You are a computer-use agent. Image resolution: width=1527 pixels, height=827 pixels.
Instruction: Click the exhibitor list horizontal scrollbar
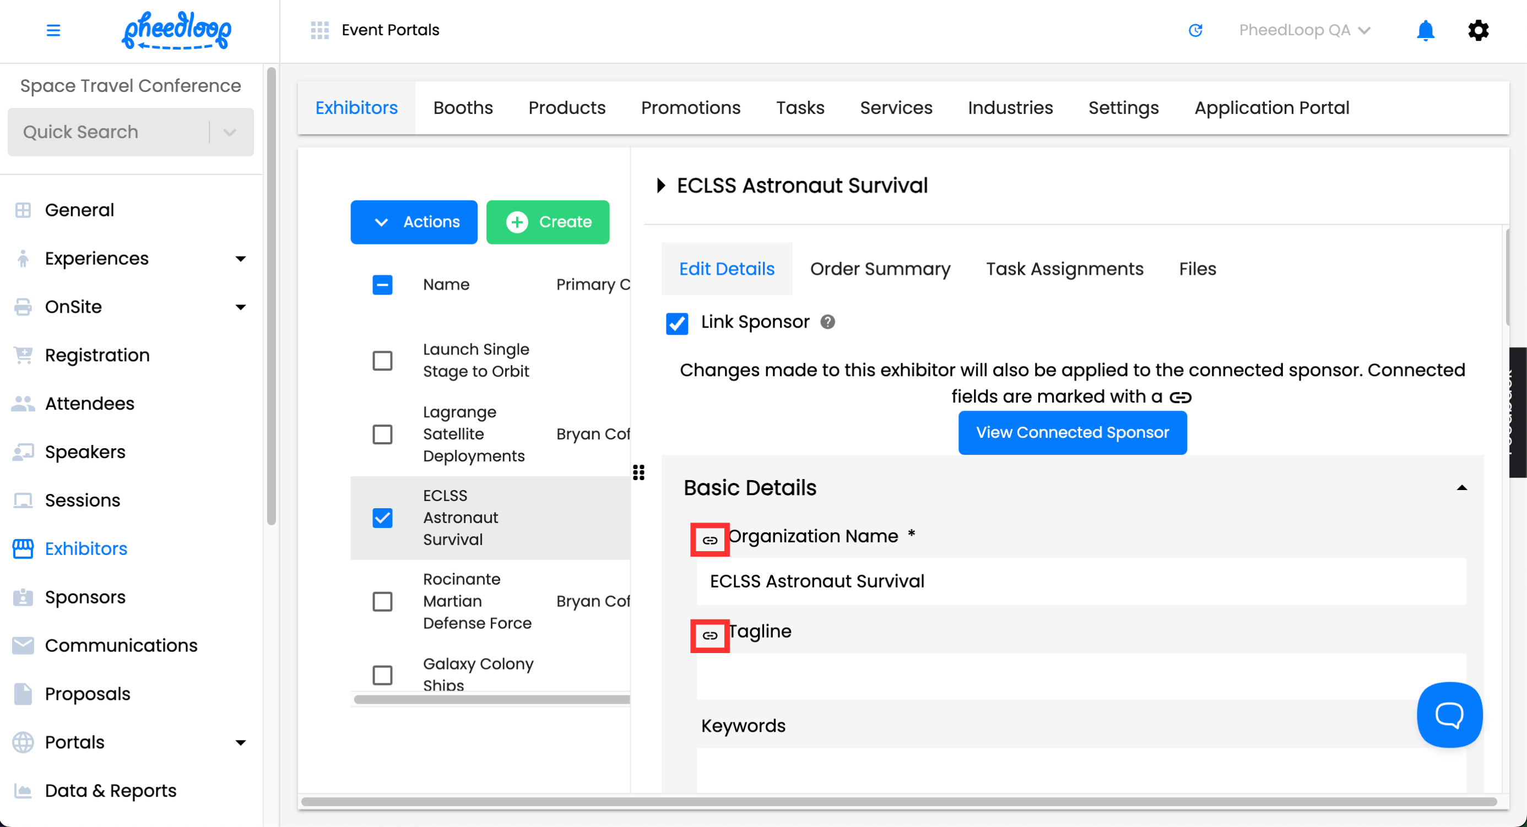click(491, 699)
